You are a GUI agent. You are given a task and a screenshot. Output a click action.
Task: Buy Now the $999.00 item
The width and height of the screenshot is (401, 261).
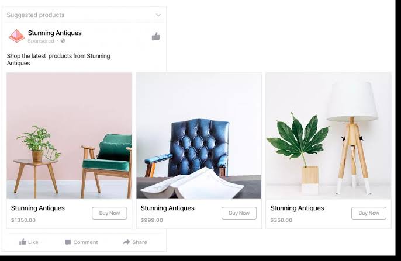(x=239, y=213)
